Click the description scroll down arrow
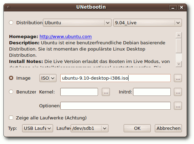 pos(179,64)
